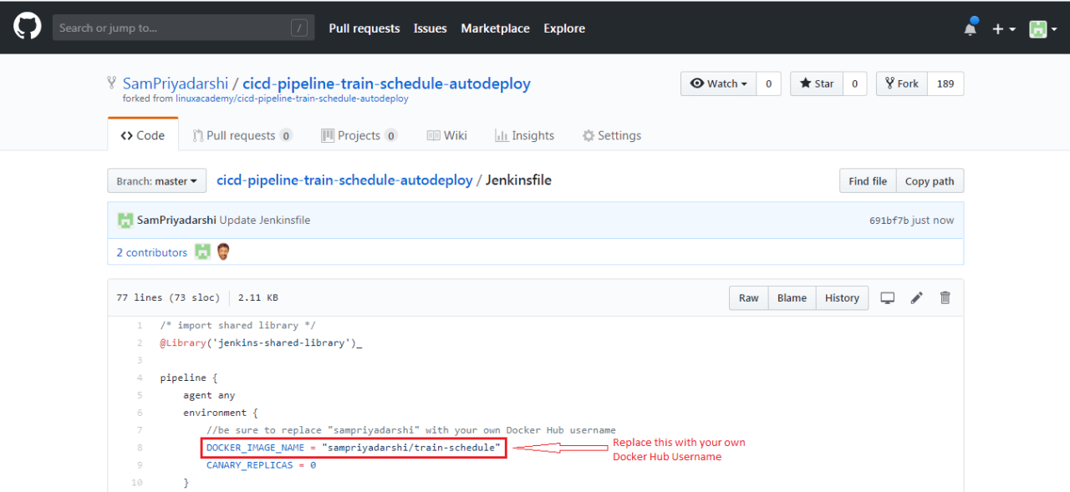Click the Jenkinsfile breadcrumb file name
Screen dimensions: 1070x492
pyautogui.click(x=518, y=180)
